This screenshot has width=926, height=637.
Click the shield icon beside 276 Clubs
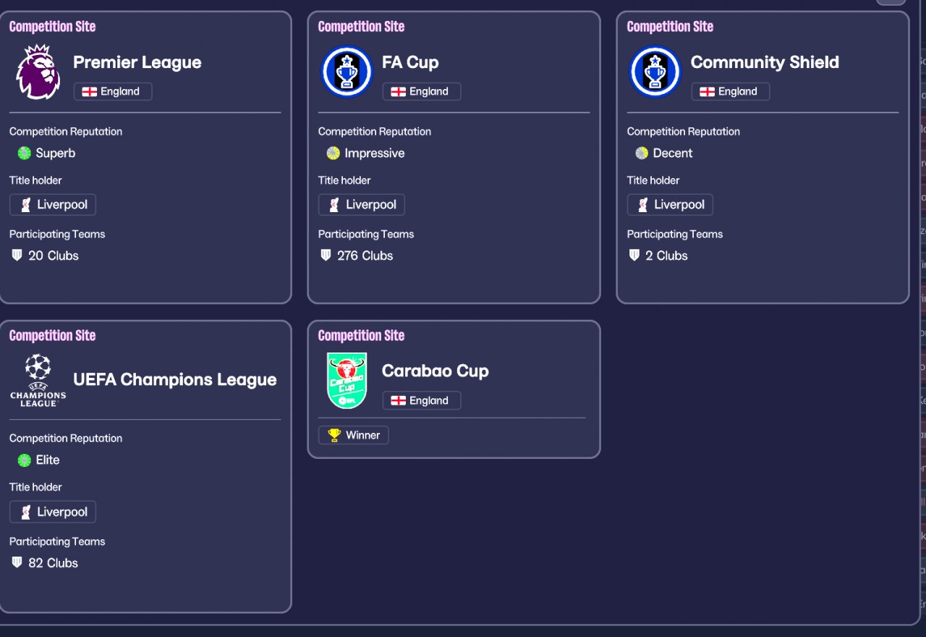326,256
